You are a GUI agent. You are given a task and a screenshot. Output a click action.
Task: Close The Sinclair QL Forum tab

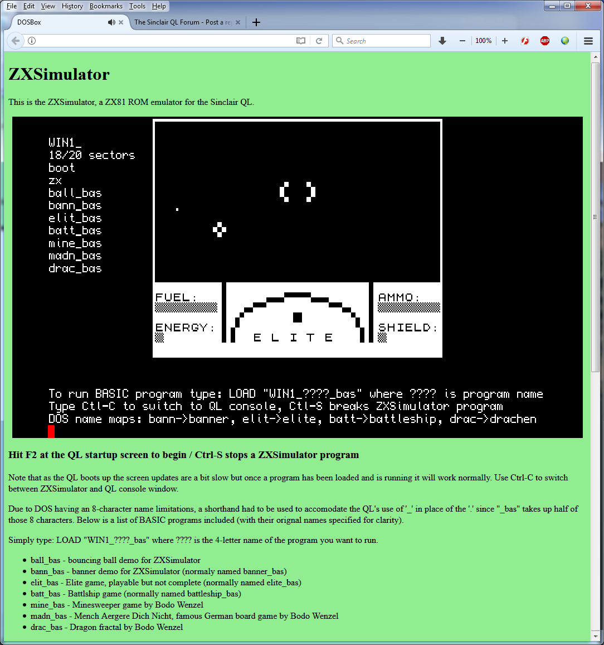point(238,22)
